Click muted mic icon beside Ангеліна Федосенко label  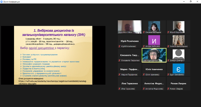point(144,89)
